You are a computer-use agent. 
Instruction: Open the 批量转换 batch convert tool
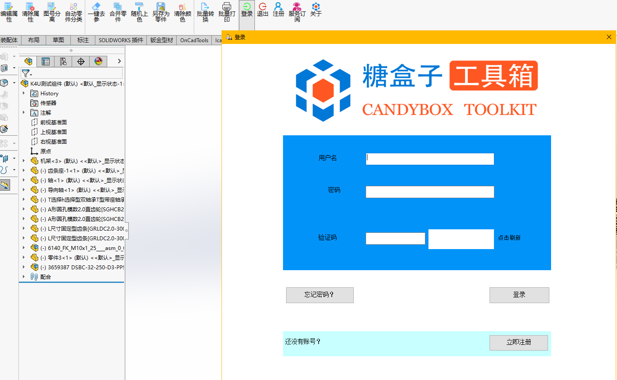[205, 12]
